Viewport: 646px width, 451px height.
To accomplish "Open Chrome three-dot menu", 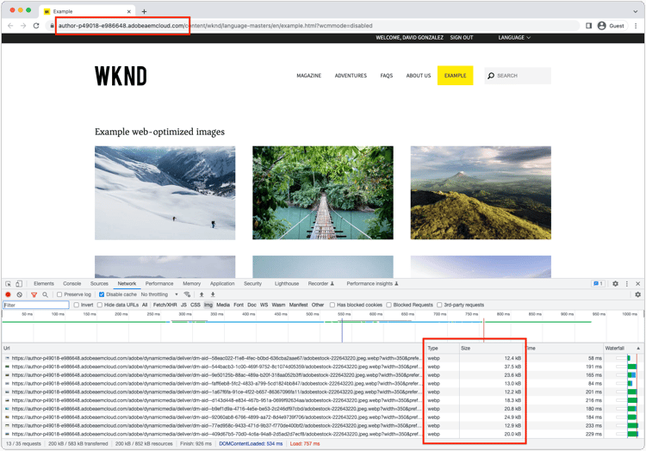I will point(637,26).
